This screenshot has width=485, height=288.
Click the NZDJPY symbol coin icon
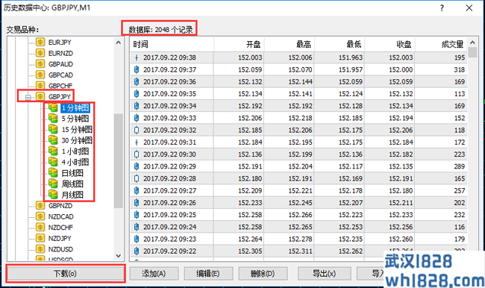click(40, 238)
